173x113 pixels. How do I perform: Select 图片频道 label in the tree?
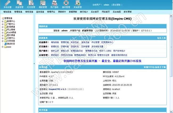pos(11,35)
